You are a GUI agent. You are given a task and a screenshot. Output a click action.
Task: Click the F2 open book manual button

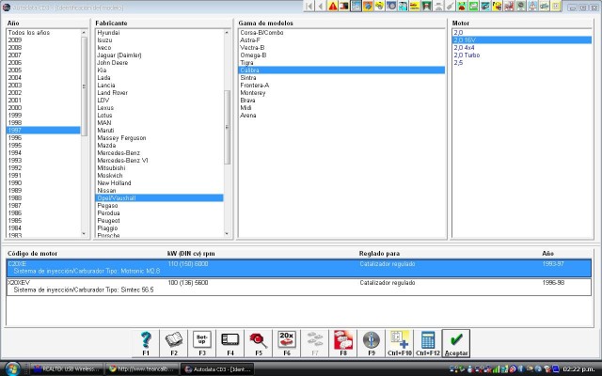tap(173, 343)
